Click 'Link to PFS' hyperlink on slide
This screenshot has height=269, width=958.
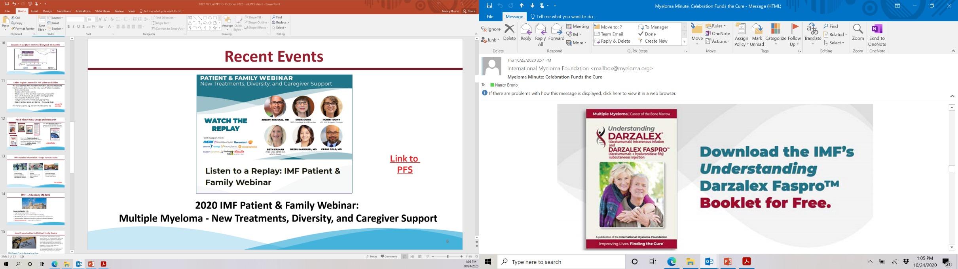pyautogui.click(x=404, y=164)
